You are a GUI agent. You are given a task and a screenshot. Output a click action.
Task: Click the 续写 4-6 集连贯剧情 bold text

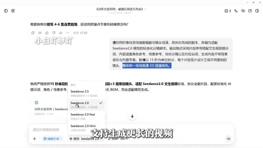[x=62, y=24]
